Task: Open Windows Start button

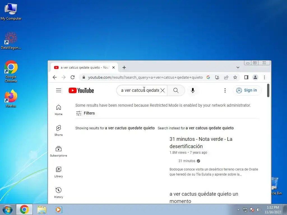Action: pyautogui.click(x=8, y=209)
